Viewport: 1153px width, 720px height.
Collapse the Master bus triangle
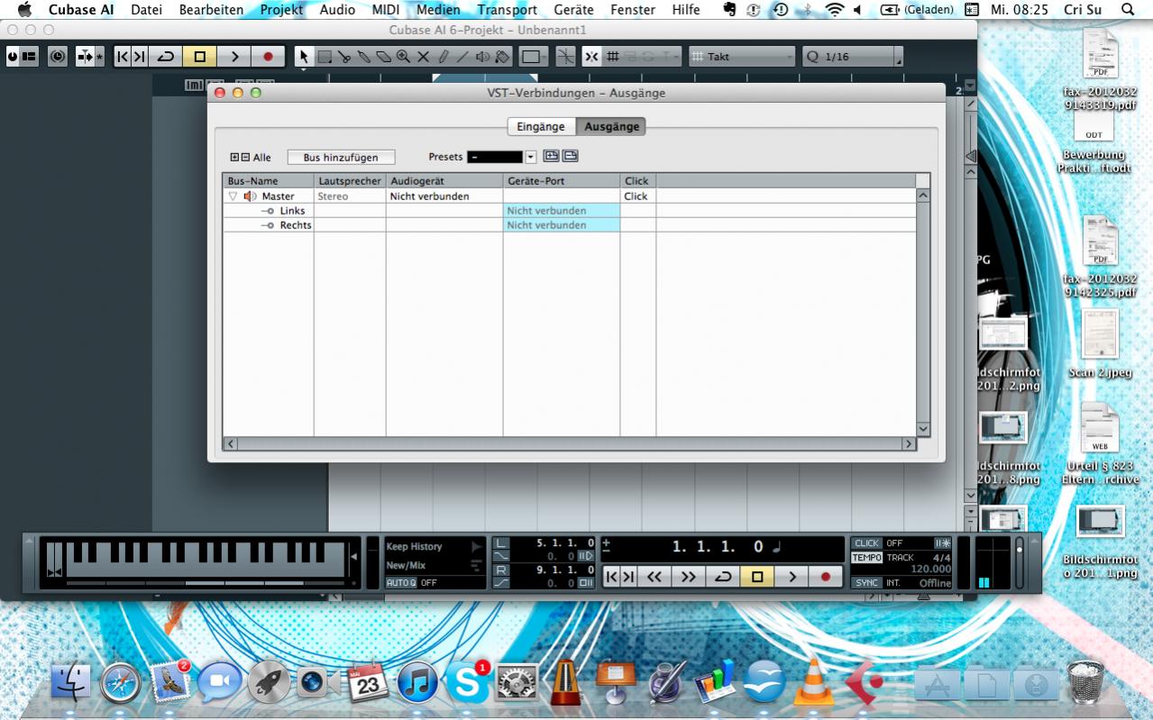[x=233, y=196]
